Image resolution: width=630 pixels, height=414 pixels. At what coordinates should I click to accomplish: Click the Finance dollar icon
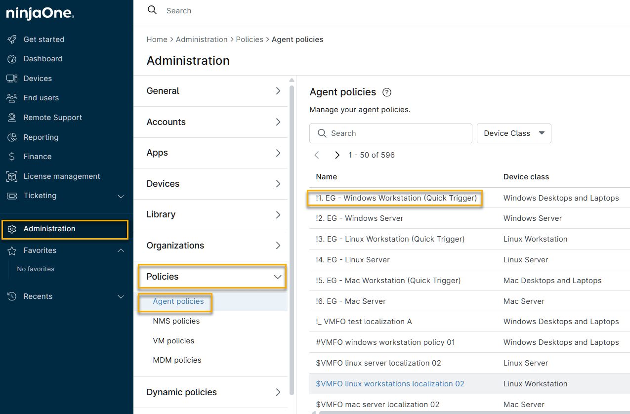coord(12,157)
